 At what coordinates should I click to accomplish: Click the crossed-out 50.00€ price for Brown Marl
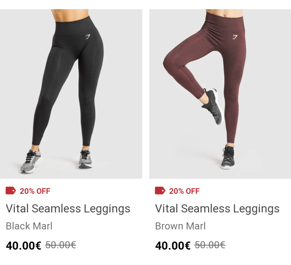(x=210, y=245)
